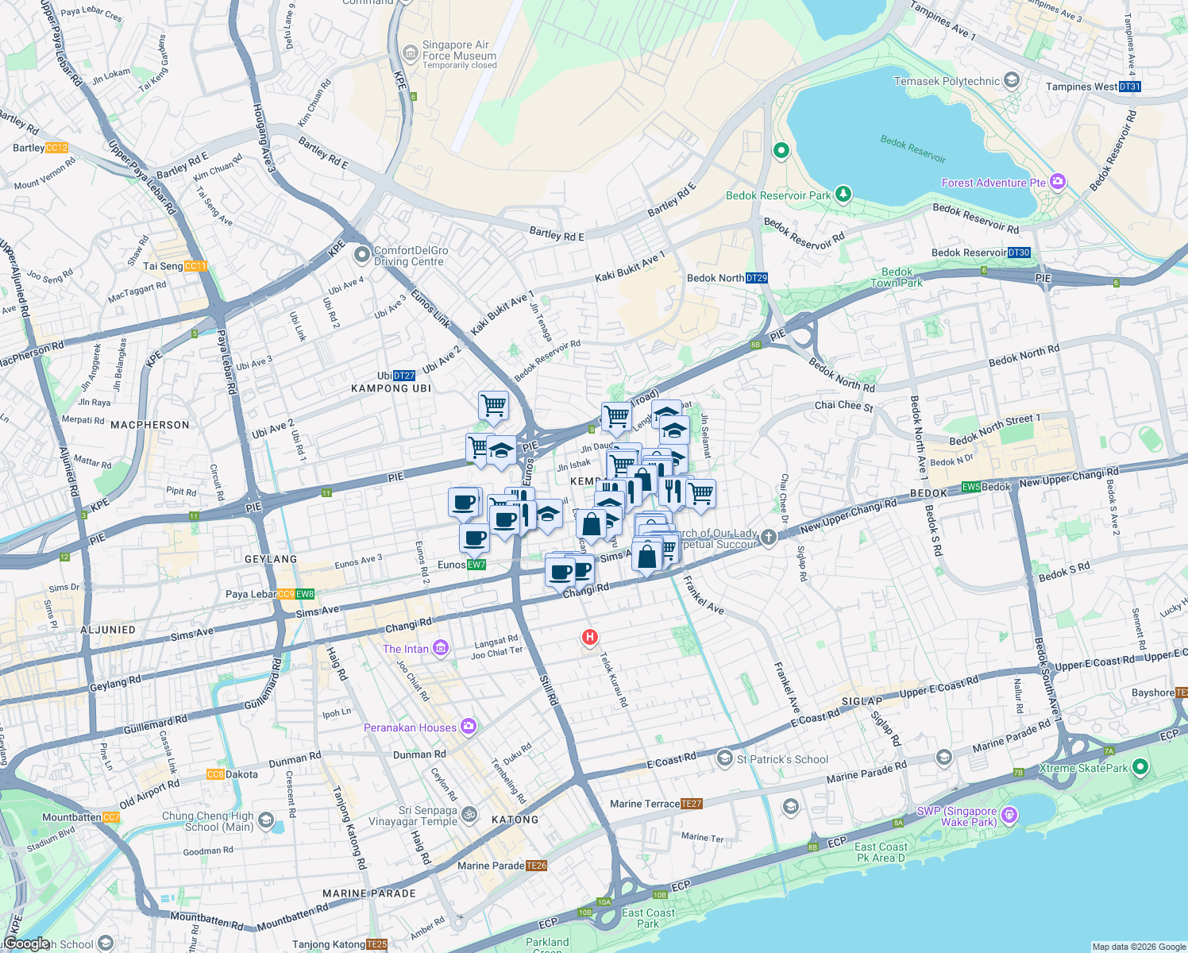Select the Tai Seng CC11 station label
Screen dimensions: 1188x953
(175, 266)
